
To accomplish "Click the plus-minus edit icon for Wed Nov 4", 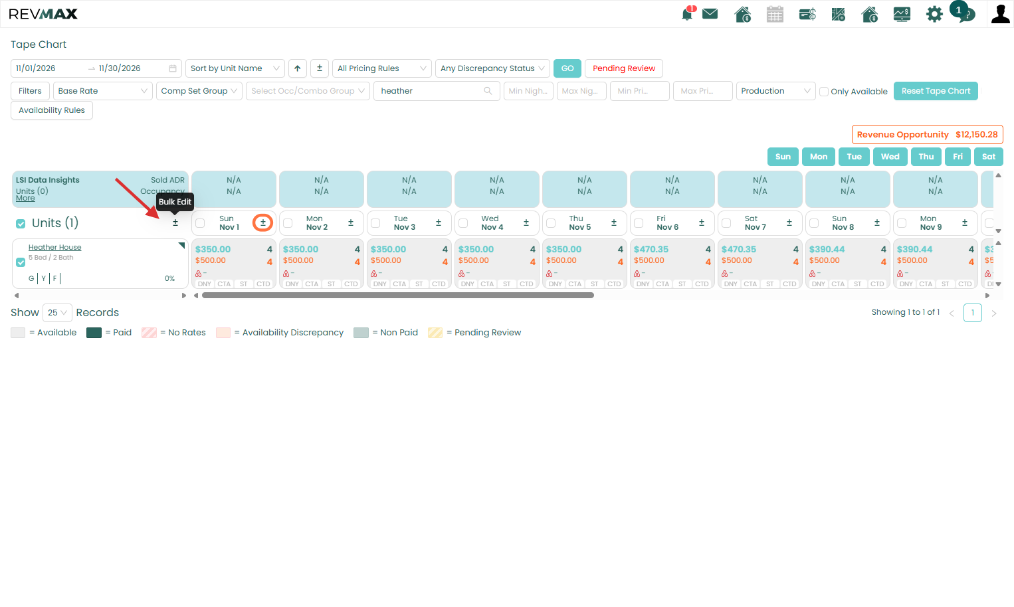I will point(526,222).
